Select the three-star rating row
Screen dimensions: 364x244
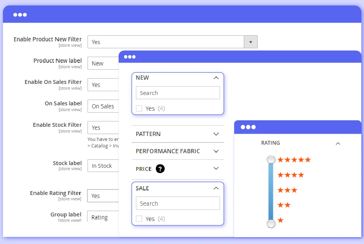click(x=287, y=190)
